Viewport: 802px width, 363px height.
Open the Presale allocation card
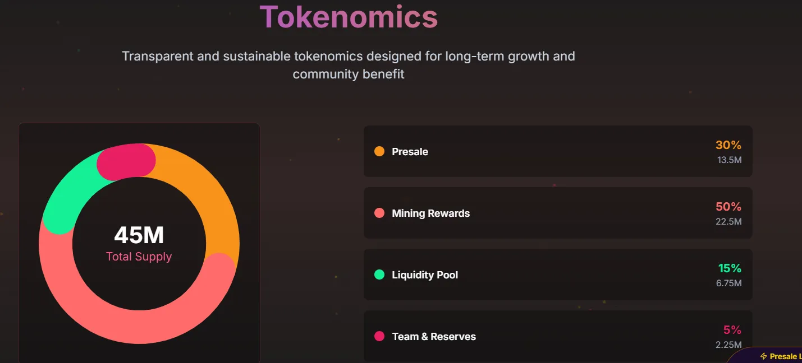[x=558, y=151]
